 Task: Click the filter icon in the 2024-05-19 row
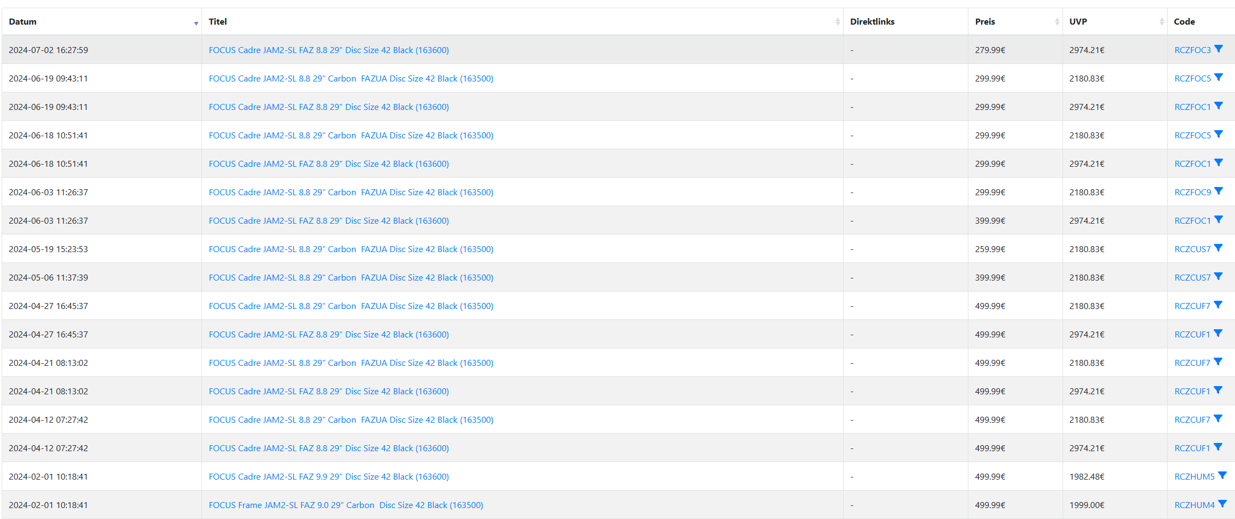(1218, 248)
